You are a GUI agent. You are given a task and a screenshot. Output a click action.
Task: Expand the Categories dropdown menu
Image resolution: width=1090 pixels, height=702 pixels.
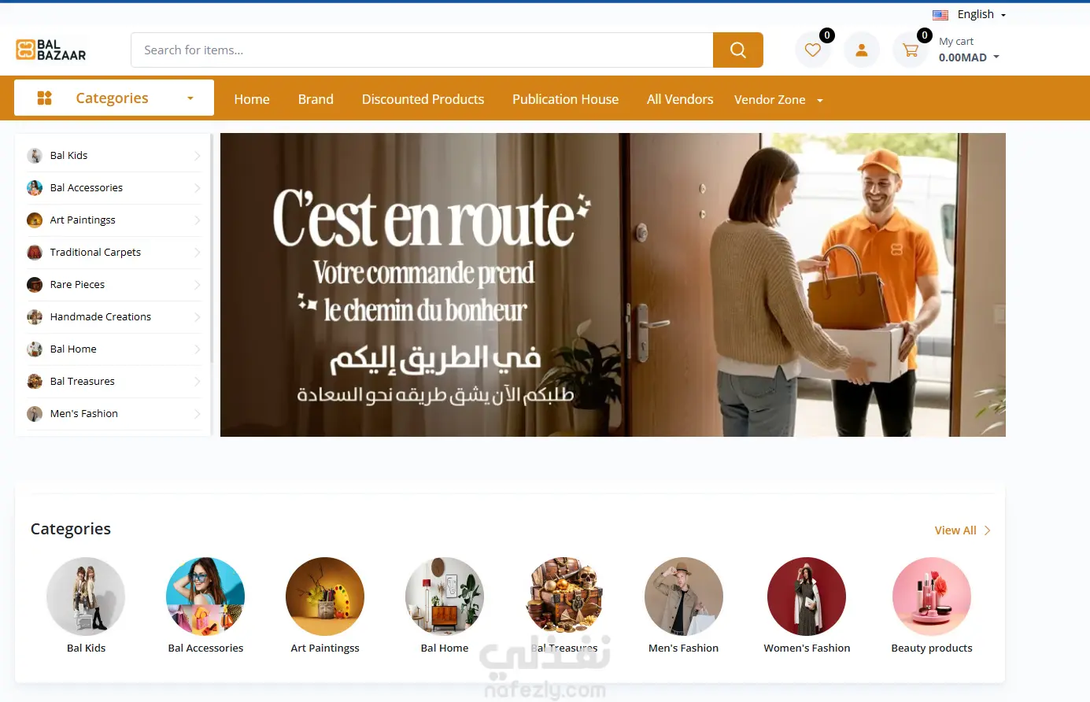click(114, 98)
